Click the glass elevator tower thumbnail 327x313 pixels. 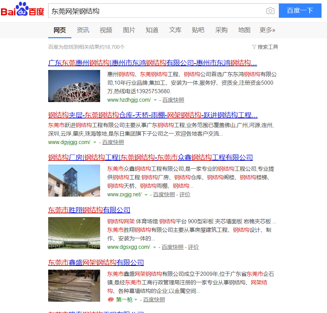[74, 181]
